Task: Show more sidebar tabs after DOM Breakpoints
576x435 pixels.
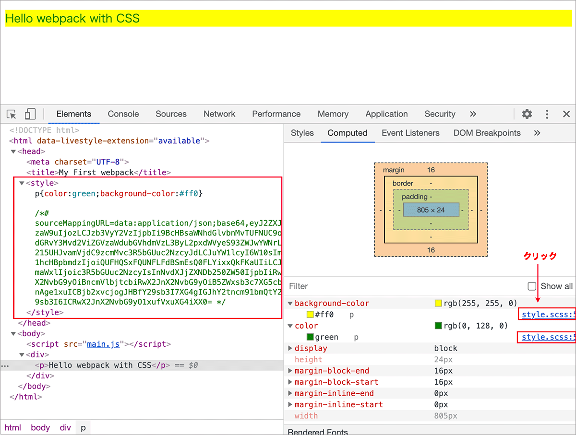Action: pyautogui.click(x=537, y=133)
